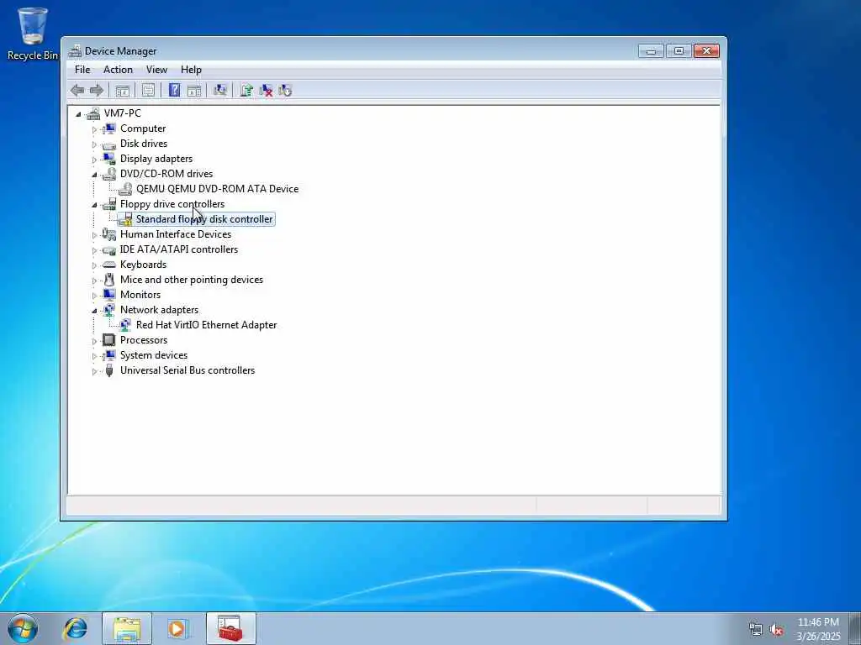The image size is (861, 645).
Task: Click the Forward arrow toolbar icon
Action: 97,91
